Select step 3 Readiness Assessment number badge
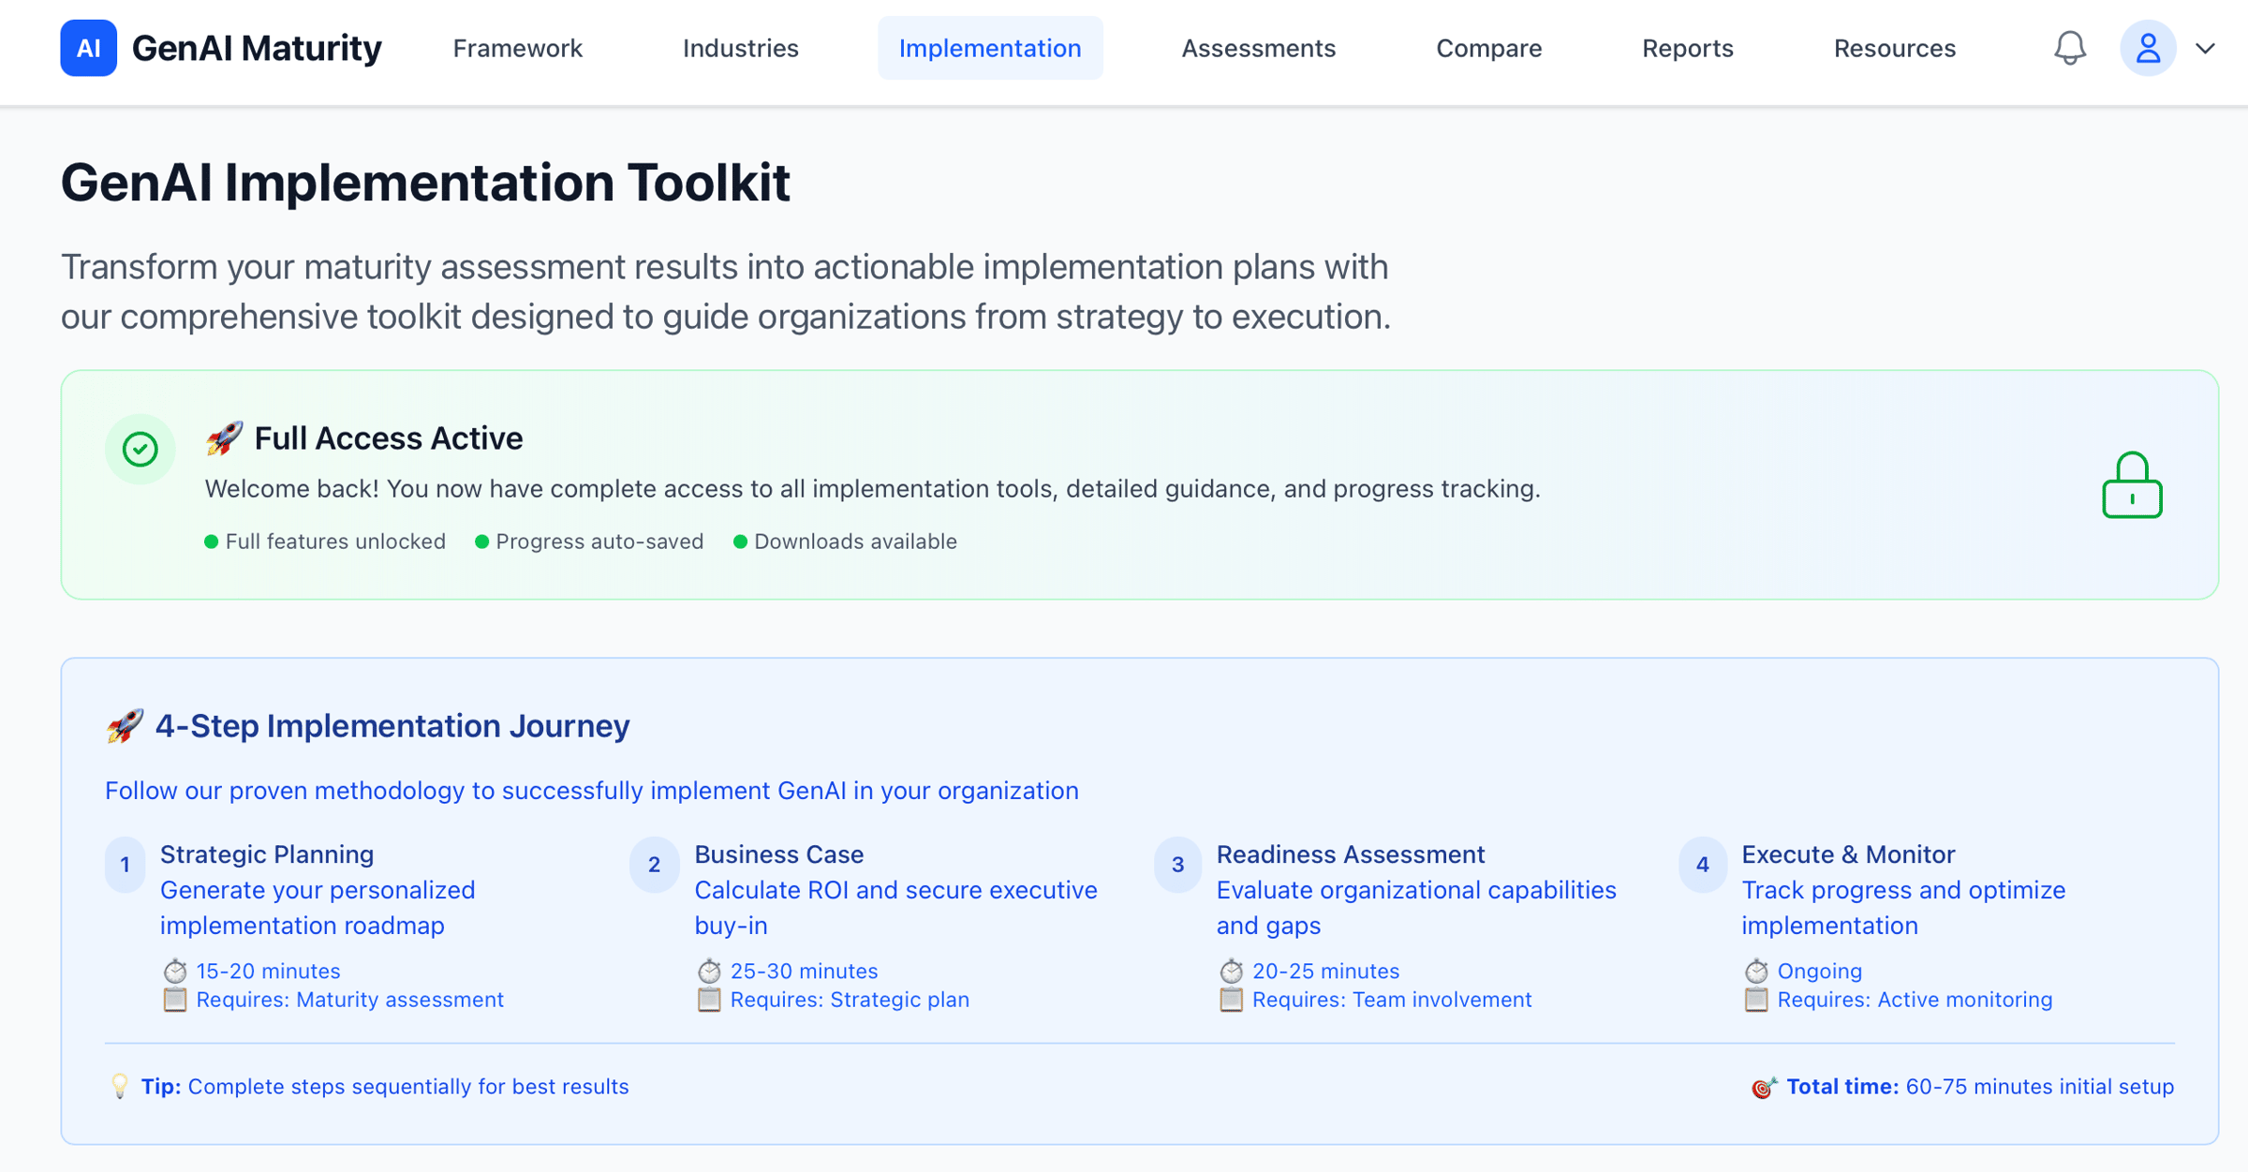Screen dimensions: 2248x1172 click(1177, 864)
